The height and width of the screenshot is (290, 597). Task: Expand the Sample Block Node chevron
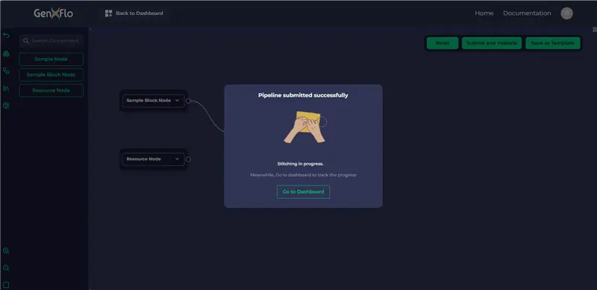(x=177, y=101)
